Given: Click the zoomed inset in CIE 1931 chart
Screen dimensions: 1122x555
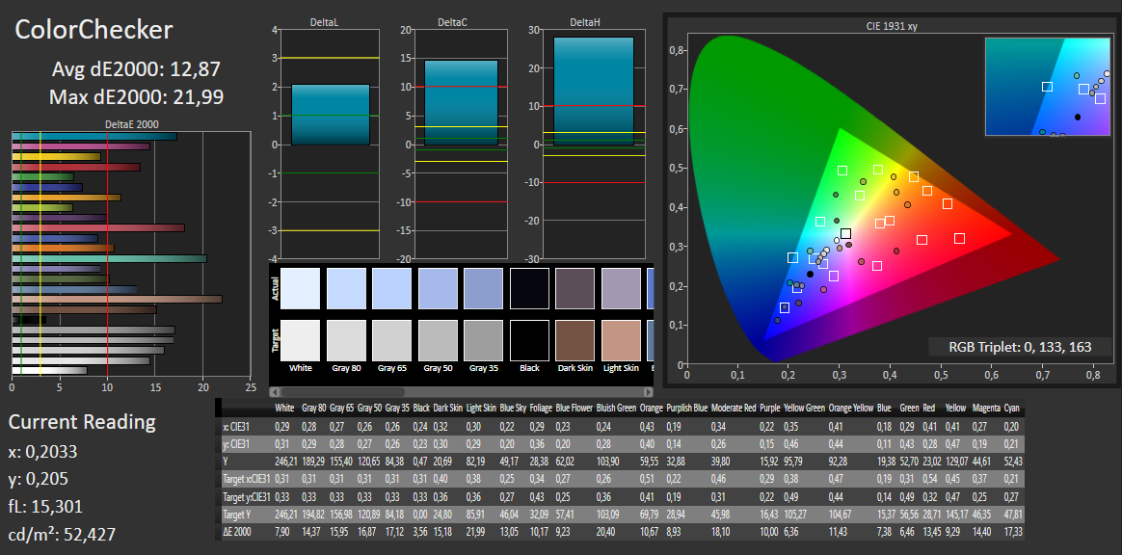Looking at the screenshot, I should click(1048, 87).
